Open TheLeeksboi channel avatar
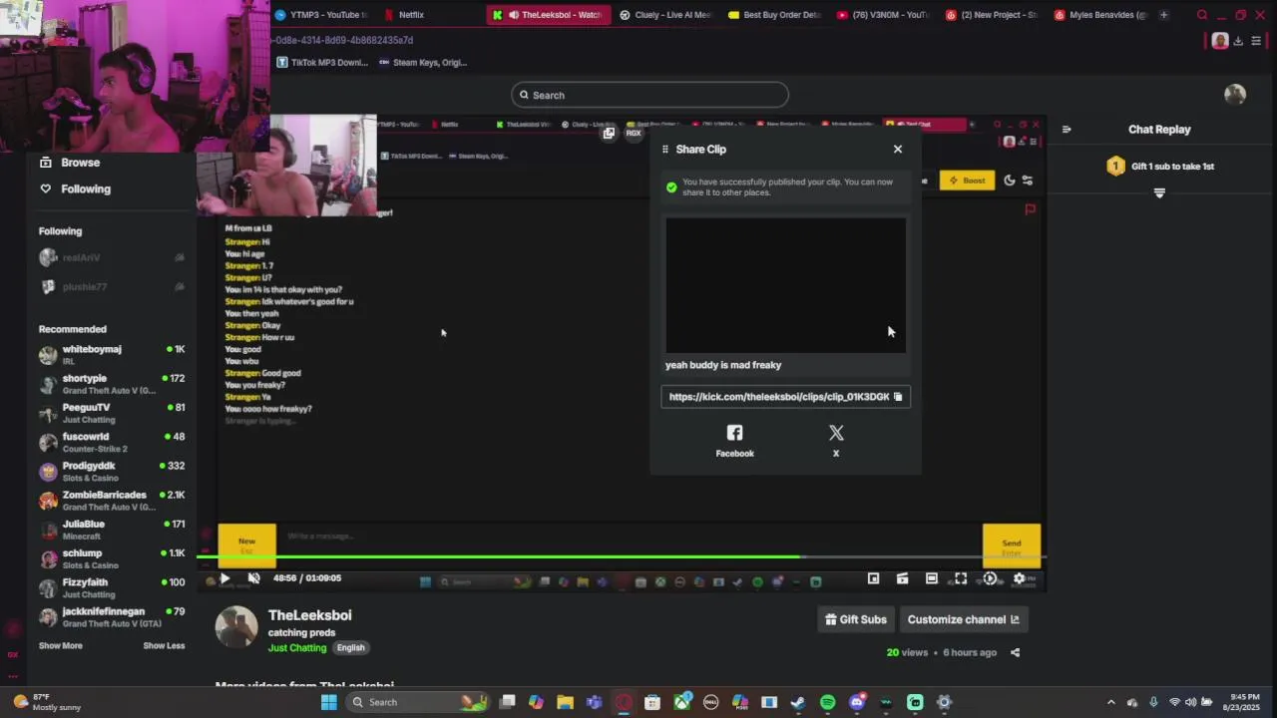The width and height of the screenshot is (1277, 718). (236, 627)
